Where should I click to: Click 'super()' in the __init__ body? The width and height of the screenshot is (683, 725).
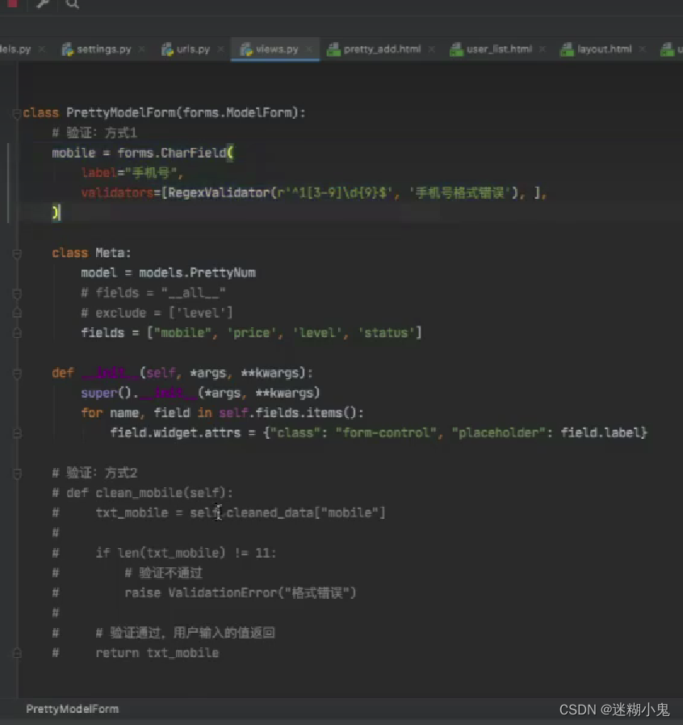click(x=106, y=393)
